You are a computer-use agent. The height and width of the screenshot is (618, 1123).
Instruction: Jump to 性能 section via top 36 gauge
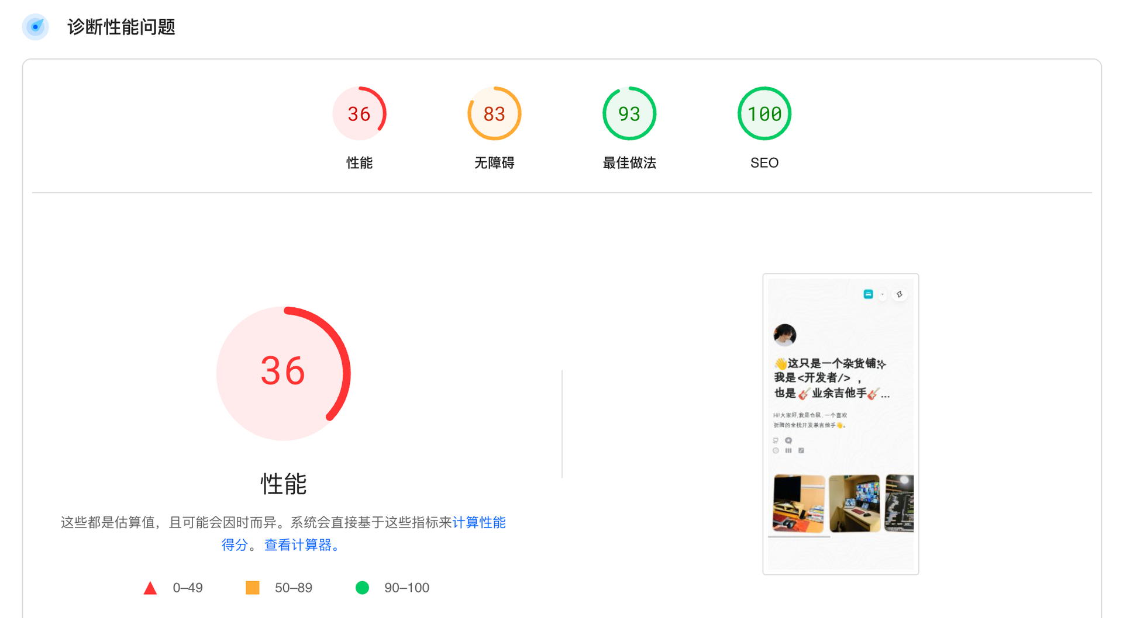click(359, 114)
